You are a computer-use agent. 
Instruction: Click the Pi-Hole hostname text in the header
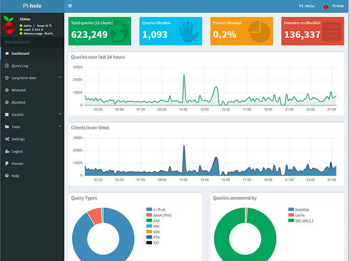click(x=307, y=6)
